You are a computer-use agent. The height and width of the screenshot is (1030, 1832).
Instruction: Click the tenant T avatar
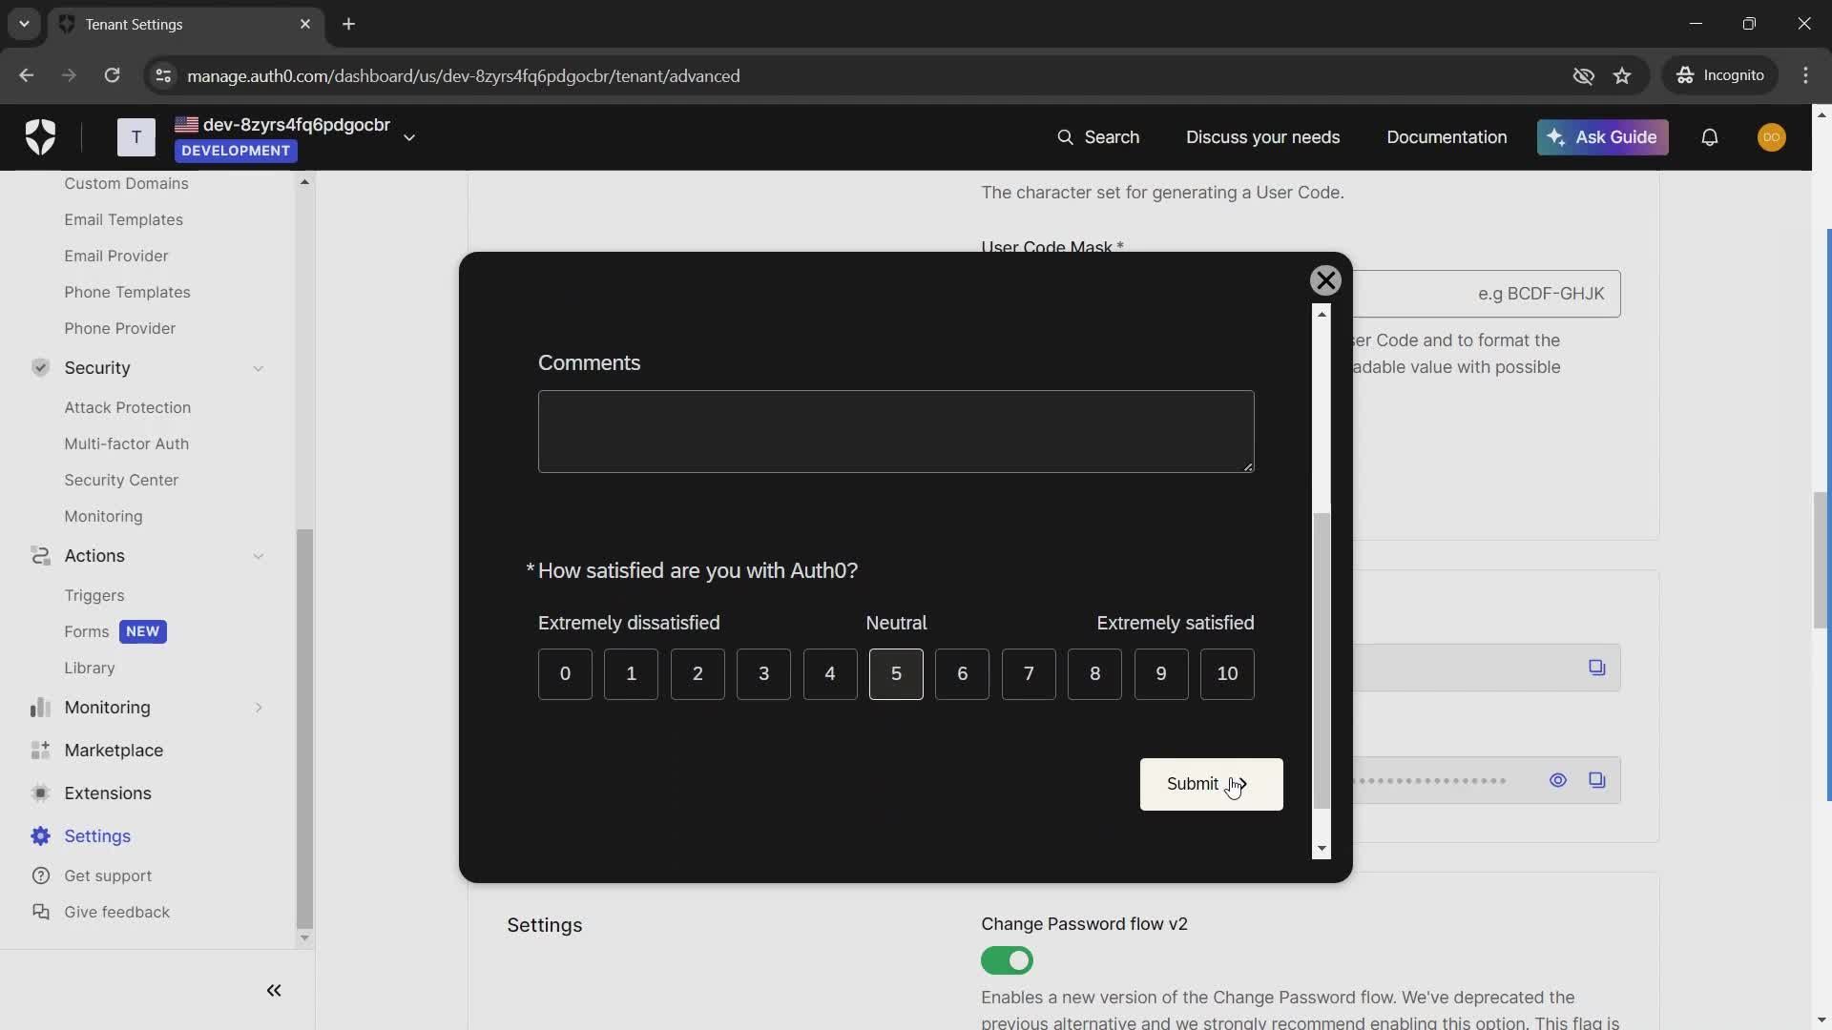coord(136,137)
